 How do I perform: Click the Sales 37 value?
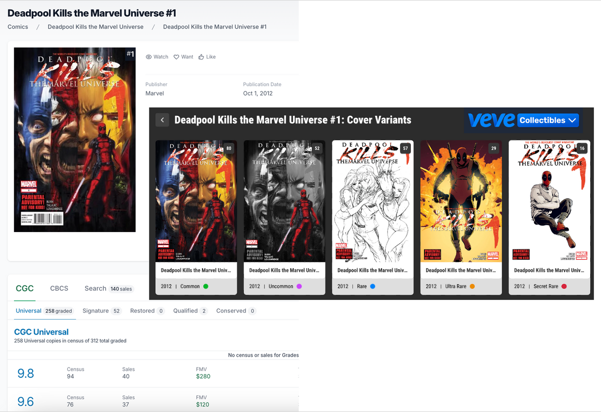click(x=126, y=405)
